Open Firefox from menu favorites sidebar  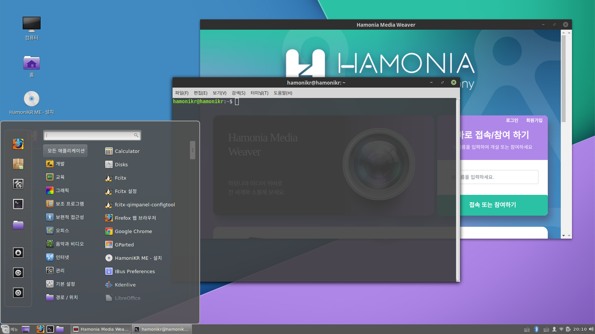(x=18, y=144)
